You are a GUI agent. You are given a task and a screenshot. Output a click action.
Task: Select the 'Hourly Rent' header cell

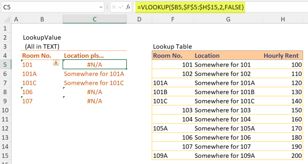pos(281,55)
